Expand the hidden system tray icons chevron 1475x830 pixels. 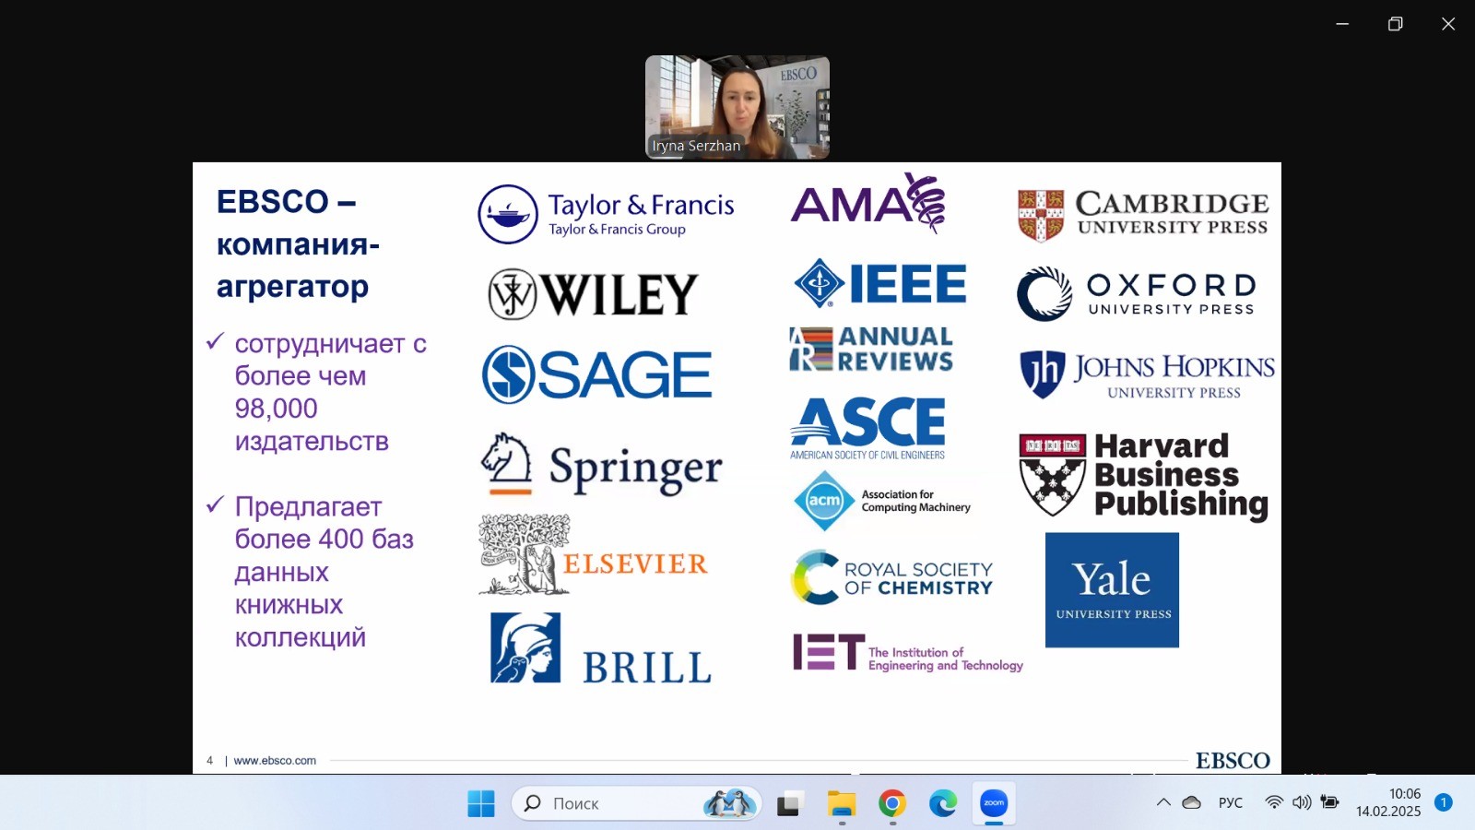(x=1163, y=802)
